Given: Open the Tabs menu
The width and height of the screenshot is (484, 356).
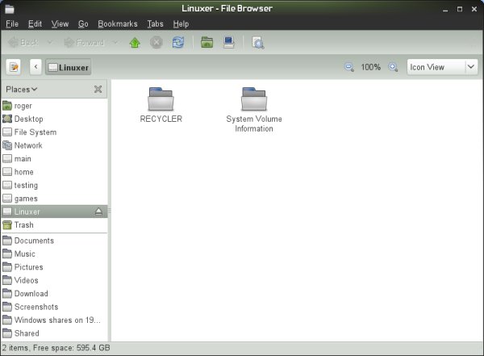Looking at the screenshot, I should pos(155,23).
